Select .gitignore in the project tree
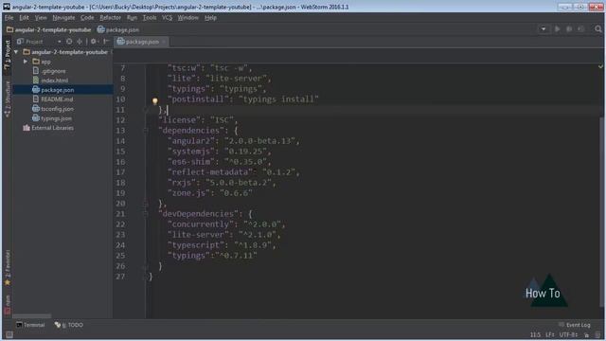This screenshot has width=606, height=341. coord(49,71)
